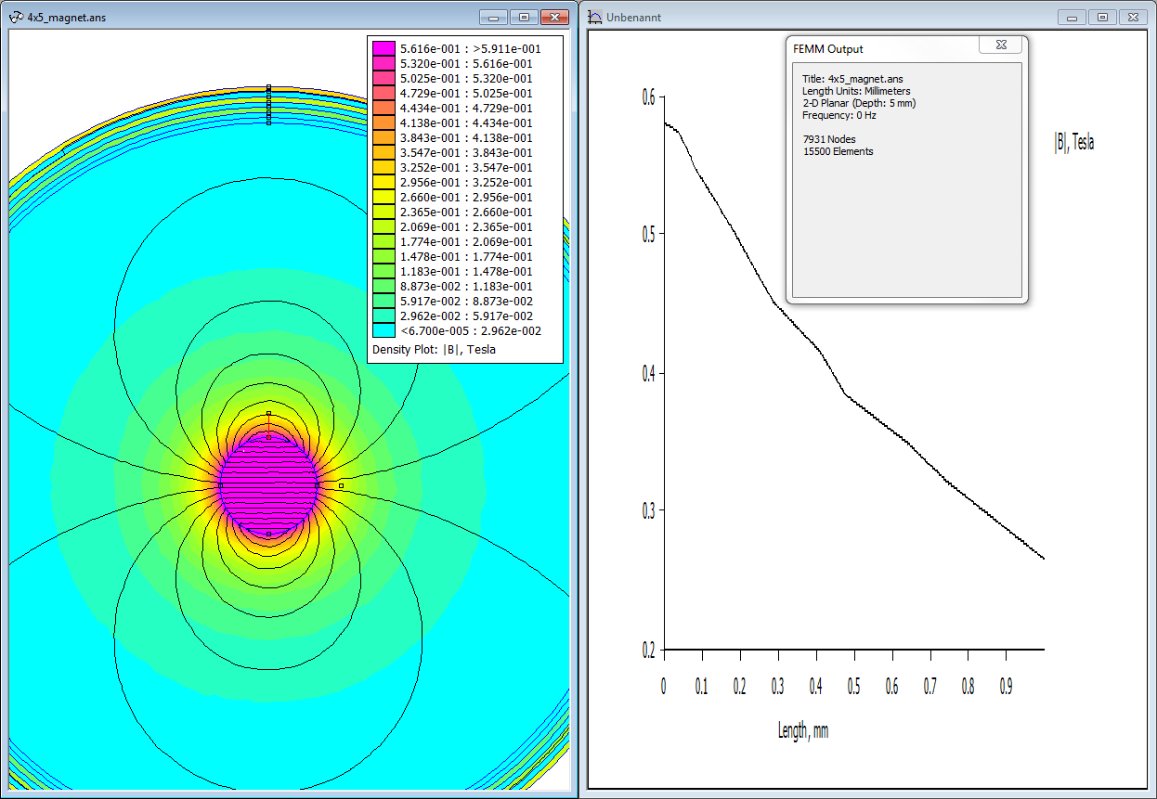1157x799 pixels.
Task: Click the swatch for 2.660e-001 : 2.956e-001
Action: 383,197
